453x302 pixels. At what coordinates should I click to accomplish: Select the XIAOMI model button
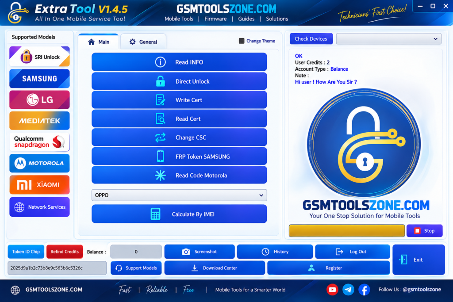pyautogui.click(x=39, y=184)
